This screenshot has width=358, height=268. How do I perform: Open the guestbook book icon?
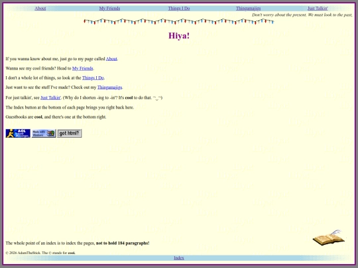pyautogui.click(x=329, y=238)
